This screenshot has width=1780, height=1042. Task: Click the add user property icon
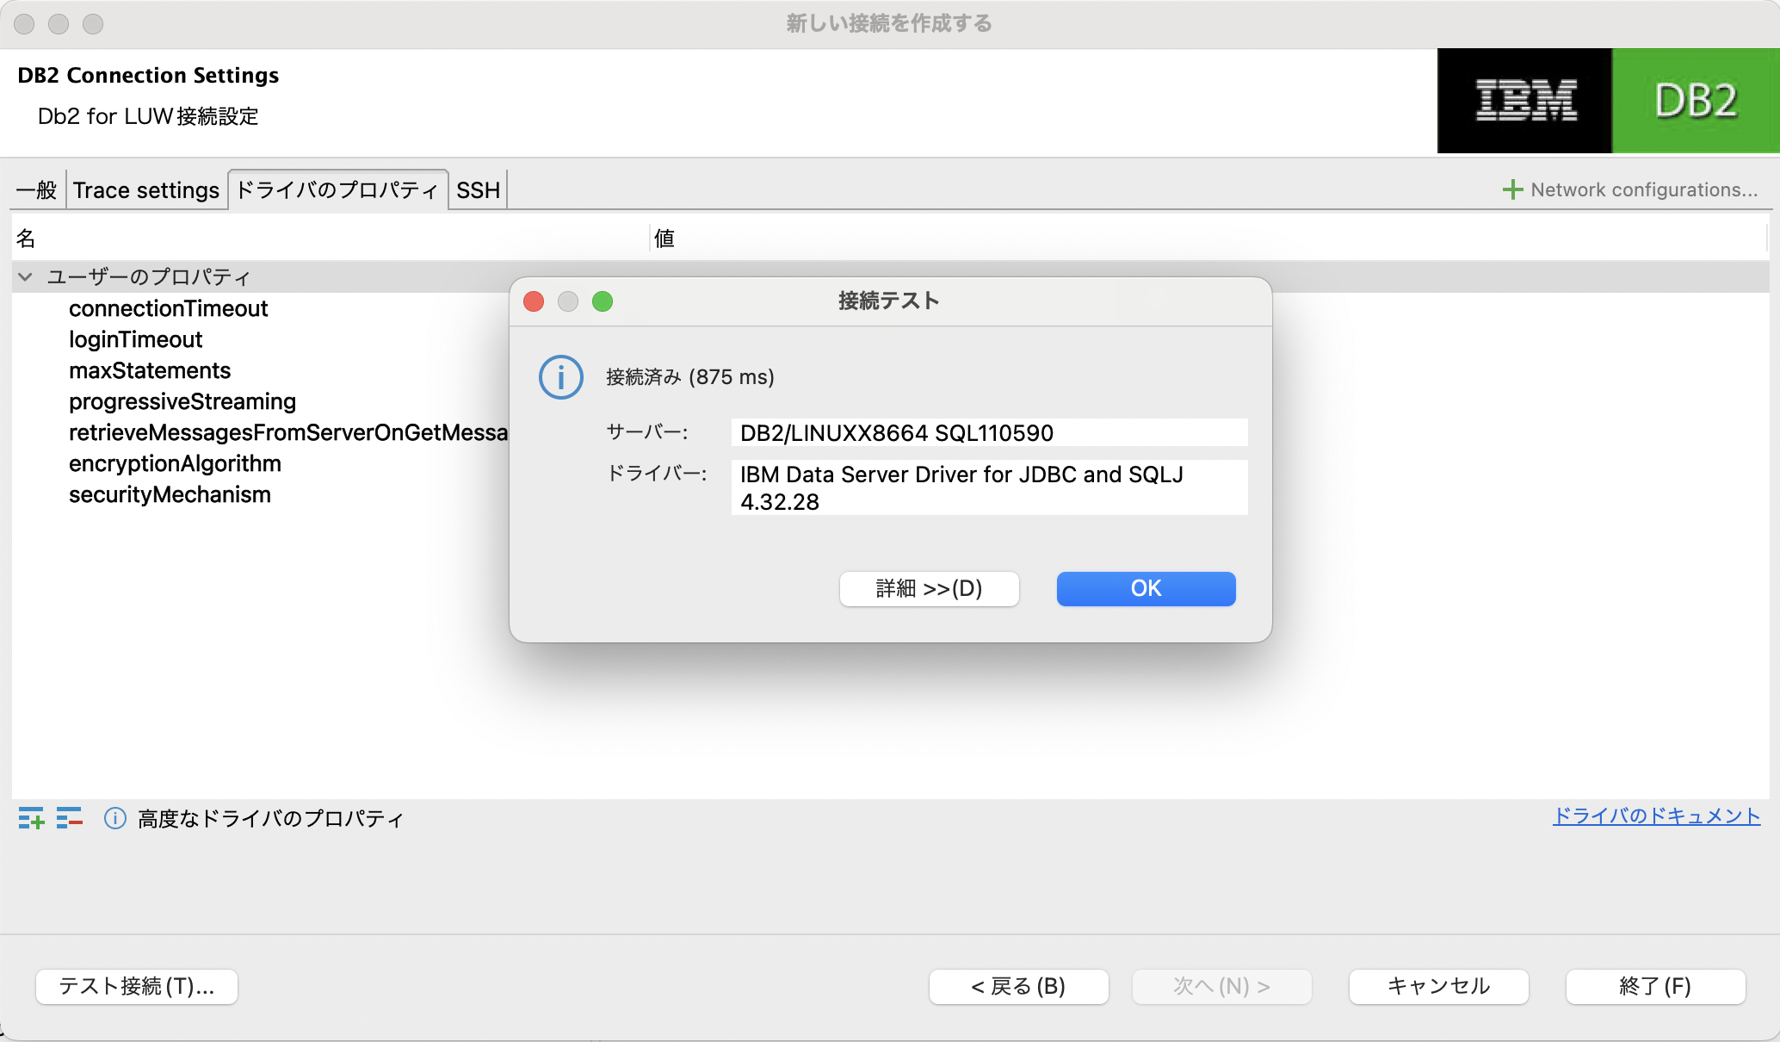pyautogui.click(x=31, y=818)
